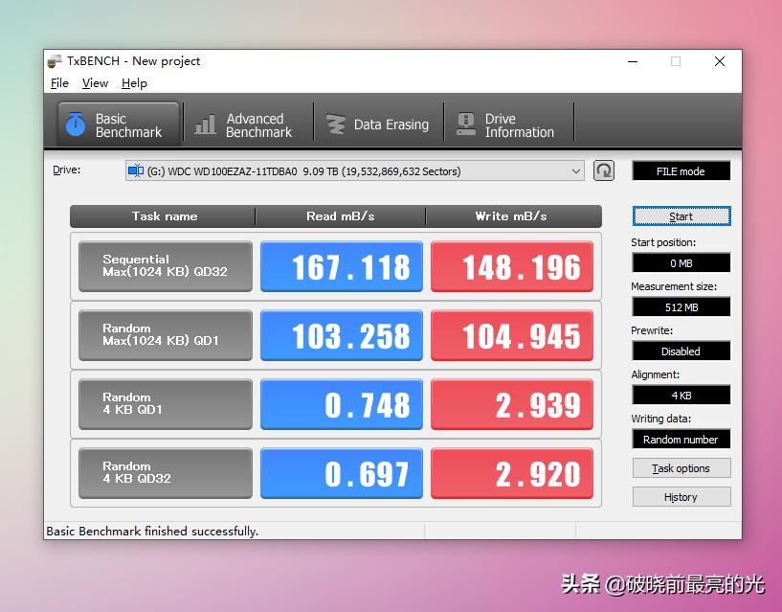782x612 pixels.
Task: Click the small drive icon inside the drive selector
Action: coord(137,170)
